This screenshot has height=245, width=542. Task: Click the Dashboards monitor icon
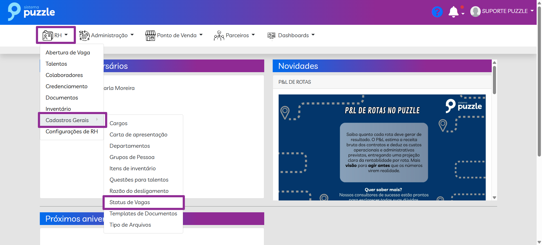point(271,36)
